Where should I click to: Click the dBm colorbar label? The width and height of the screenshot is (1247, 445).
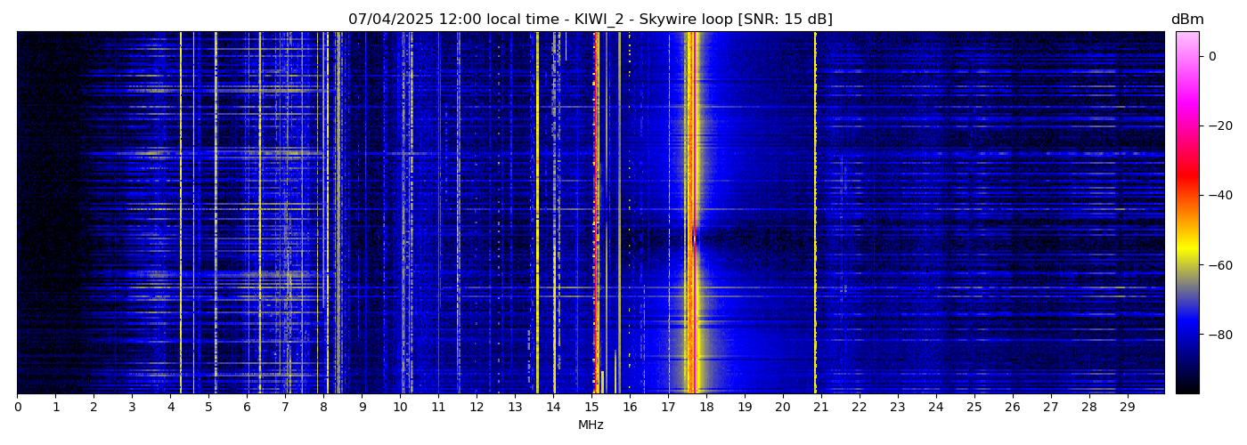click(1186, 20)
